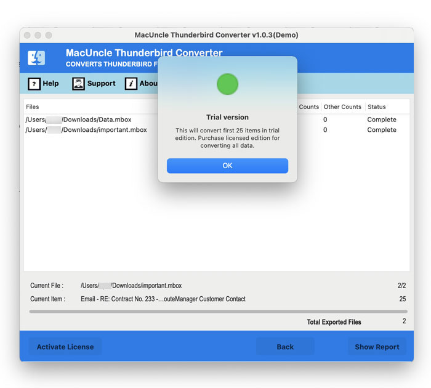Click the window minimize button
This screenshot has height=388, width=431.
click(38, 35)
